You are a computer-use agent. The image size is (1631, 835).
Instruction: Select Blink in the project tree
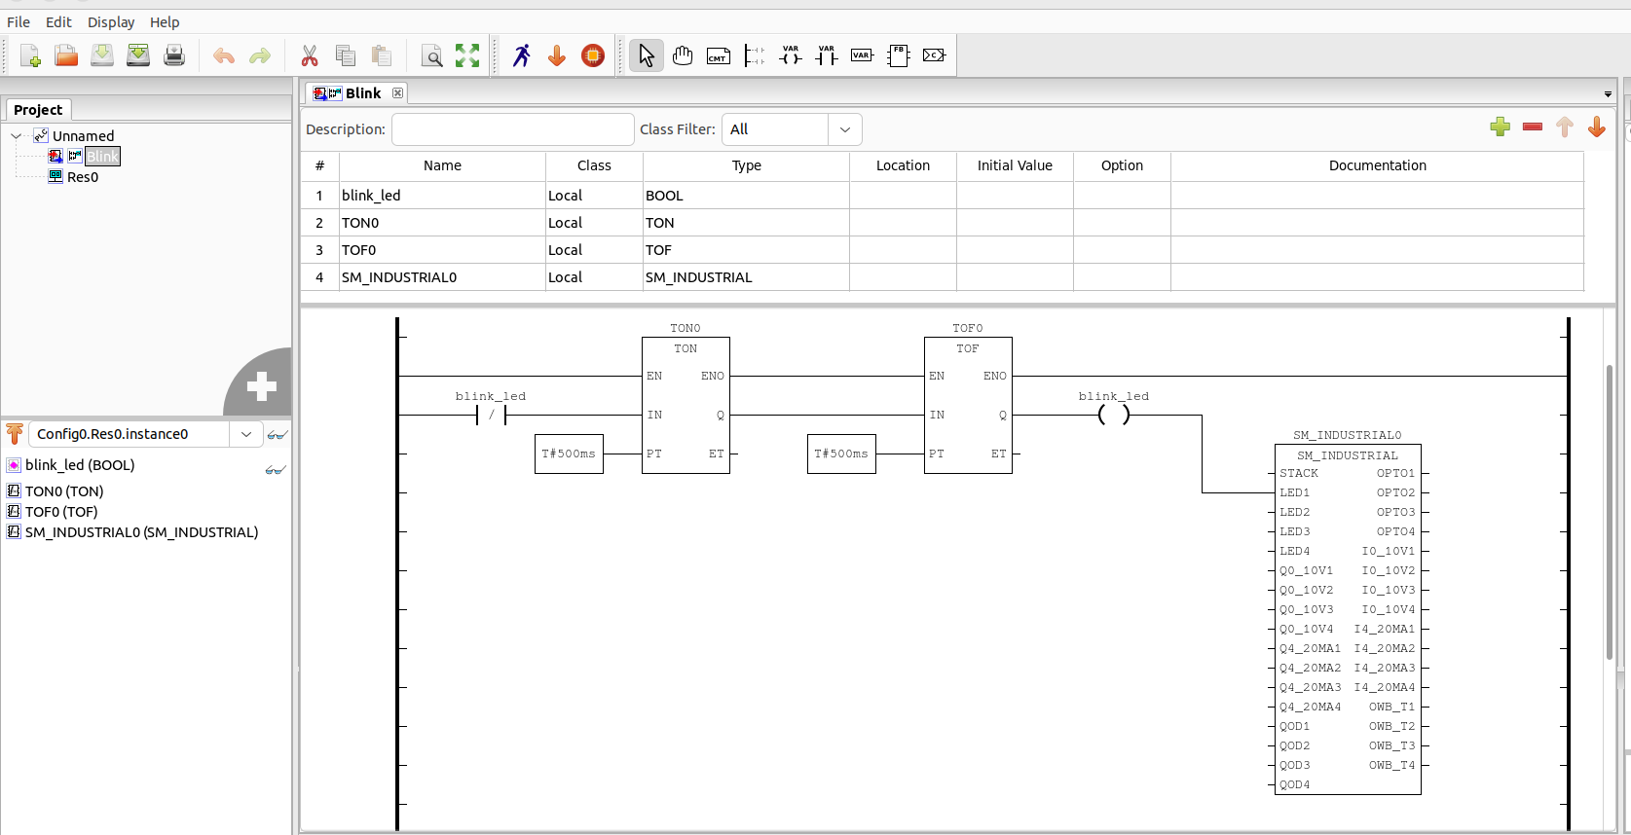[101, 157]
